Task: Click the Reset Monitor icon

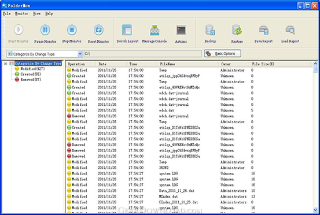Action: pos(98,29)
